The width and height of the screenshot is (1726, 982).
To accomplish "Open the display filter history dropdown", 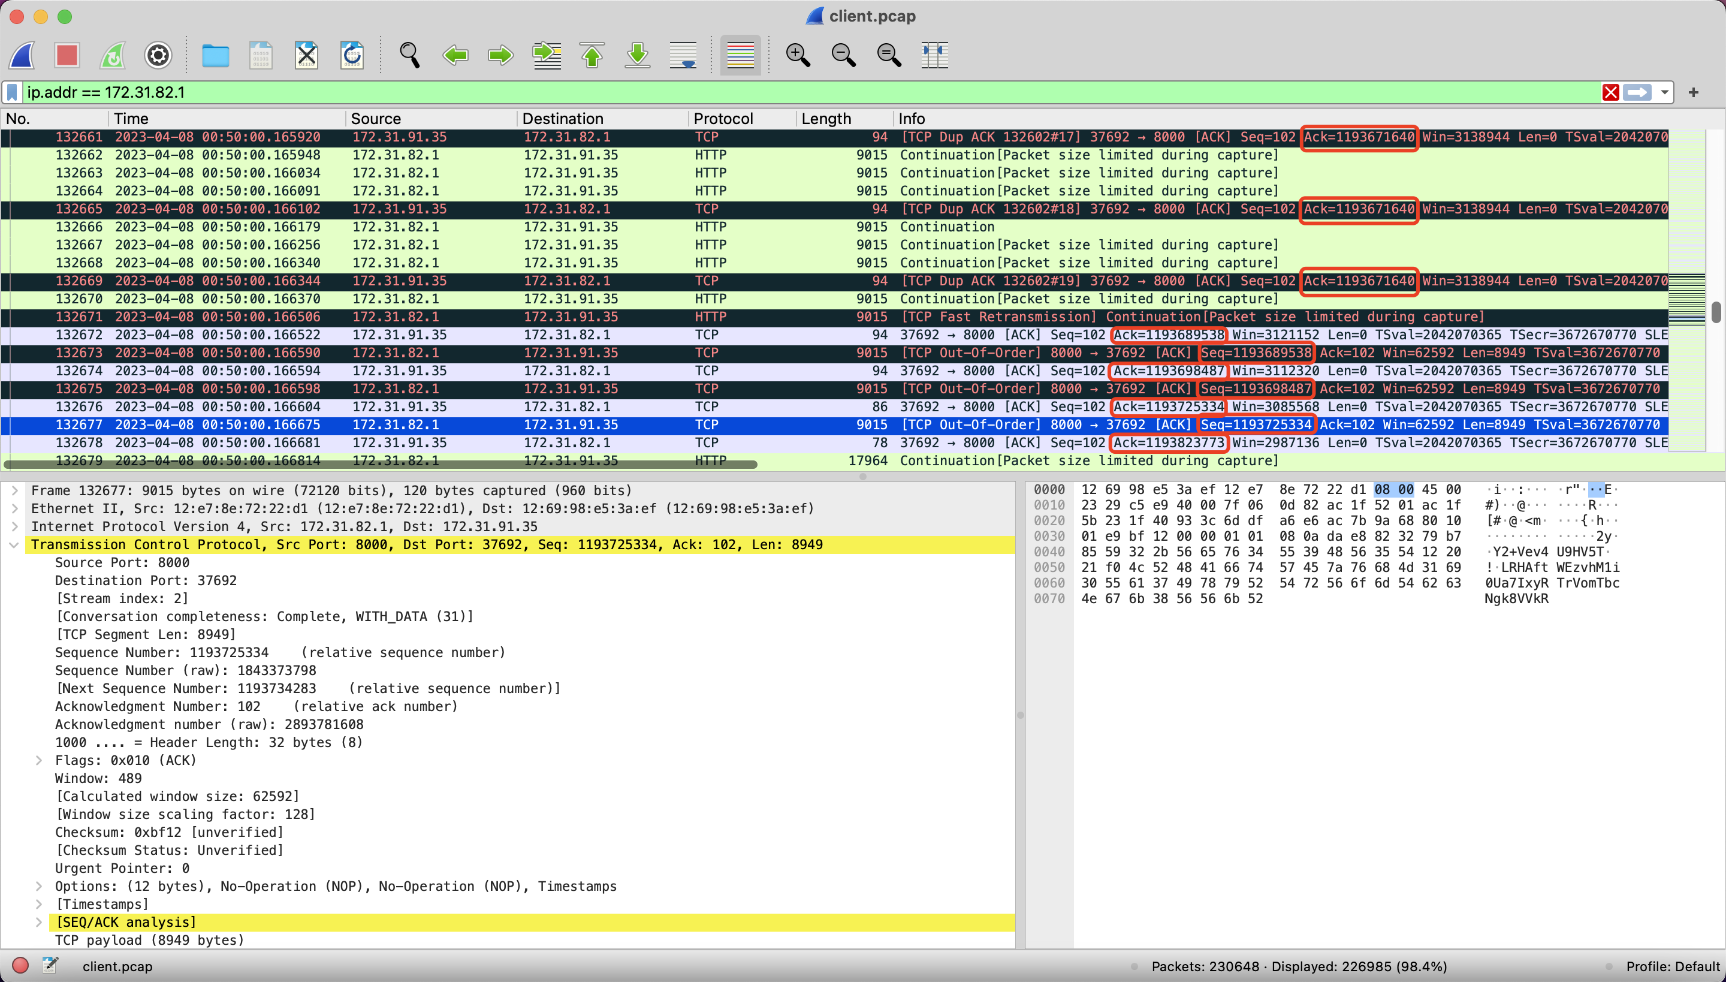I will coord(1665,92).
